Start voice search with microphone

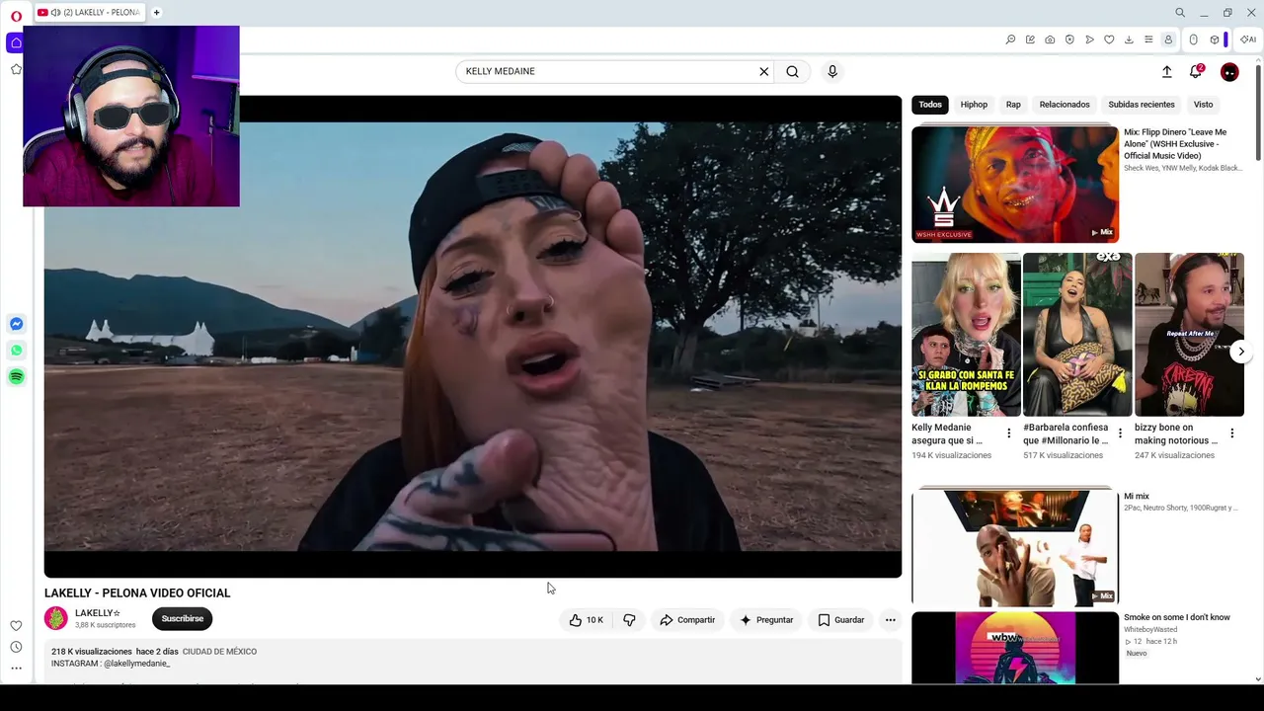tap(832, 71)
